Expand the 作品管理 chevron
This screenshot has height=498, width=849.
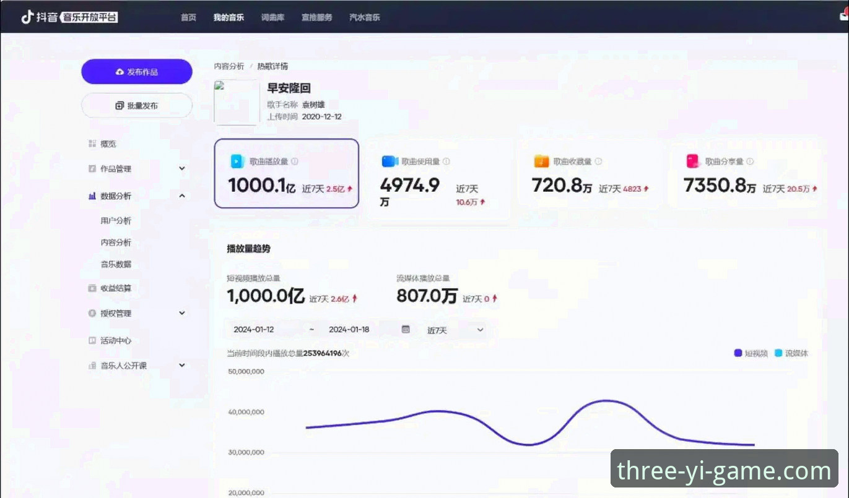(x=182, y=168)
